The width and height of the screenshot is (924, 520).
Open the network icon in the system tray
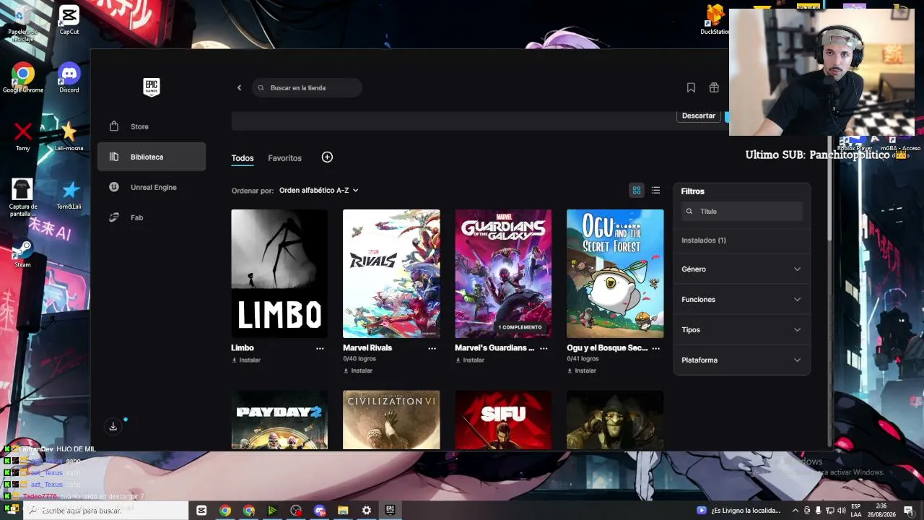tap(830, 511)
